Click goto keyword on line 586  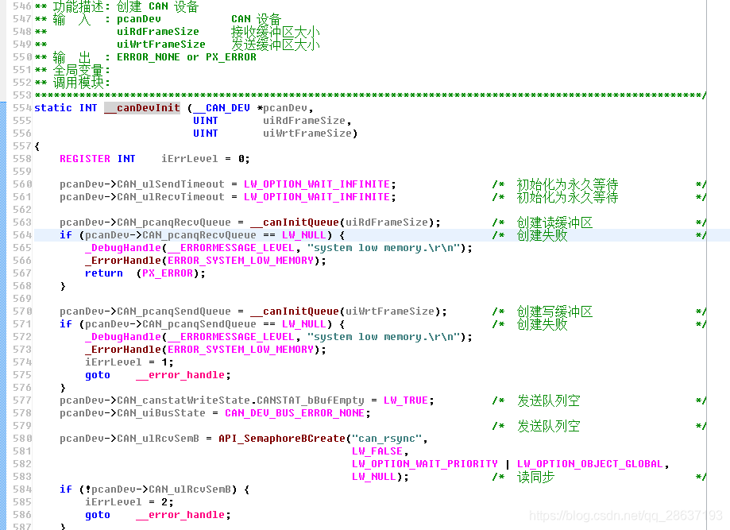97,515
